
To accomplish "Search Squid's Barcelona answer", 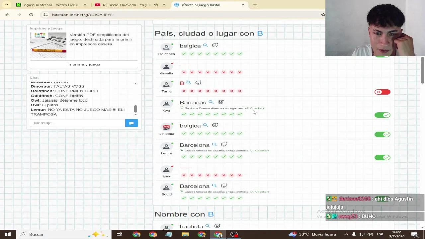I will click(x=214, y=186).
